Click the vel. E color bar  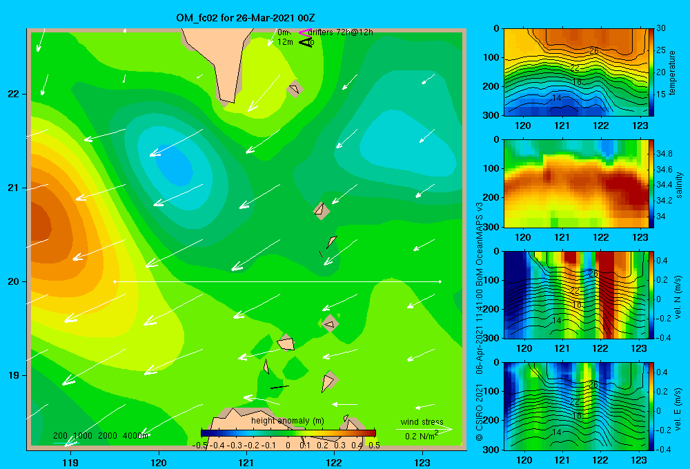[x=651, y=406]
